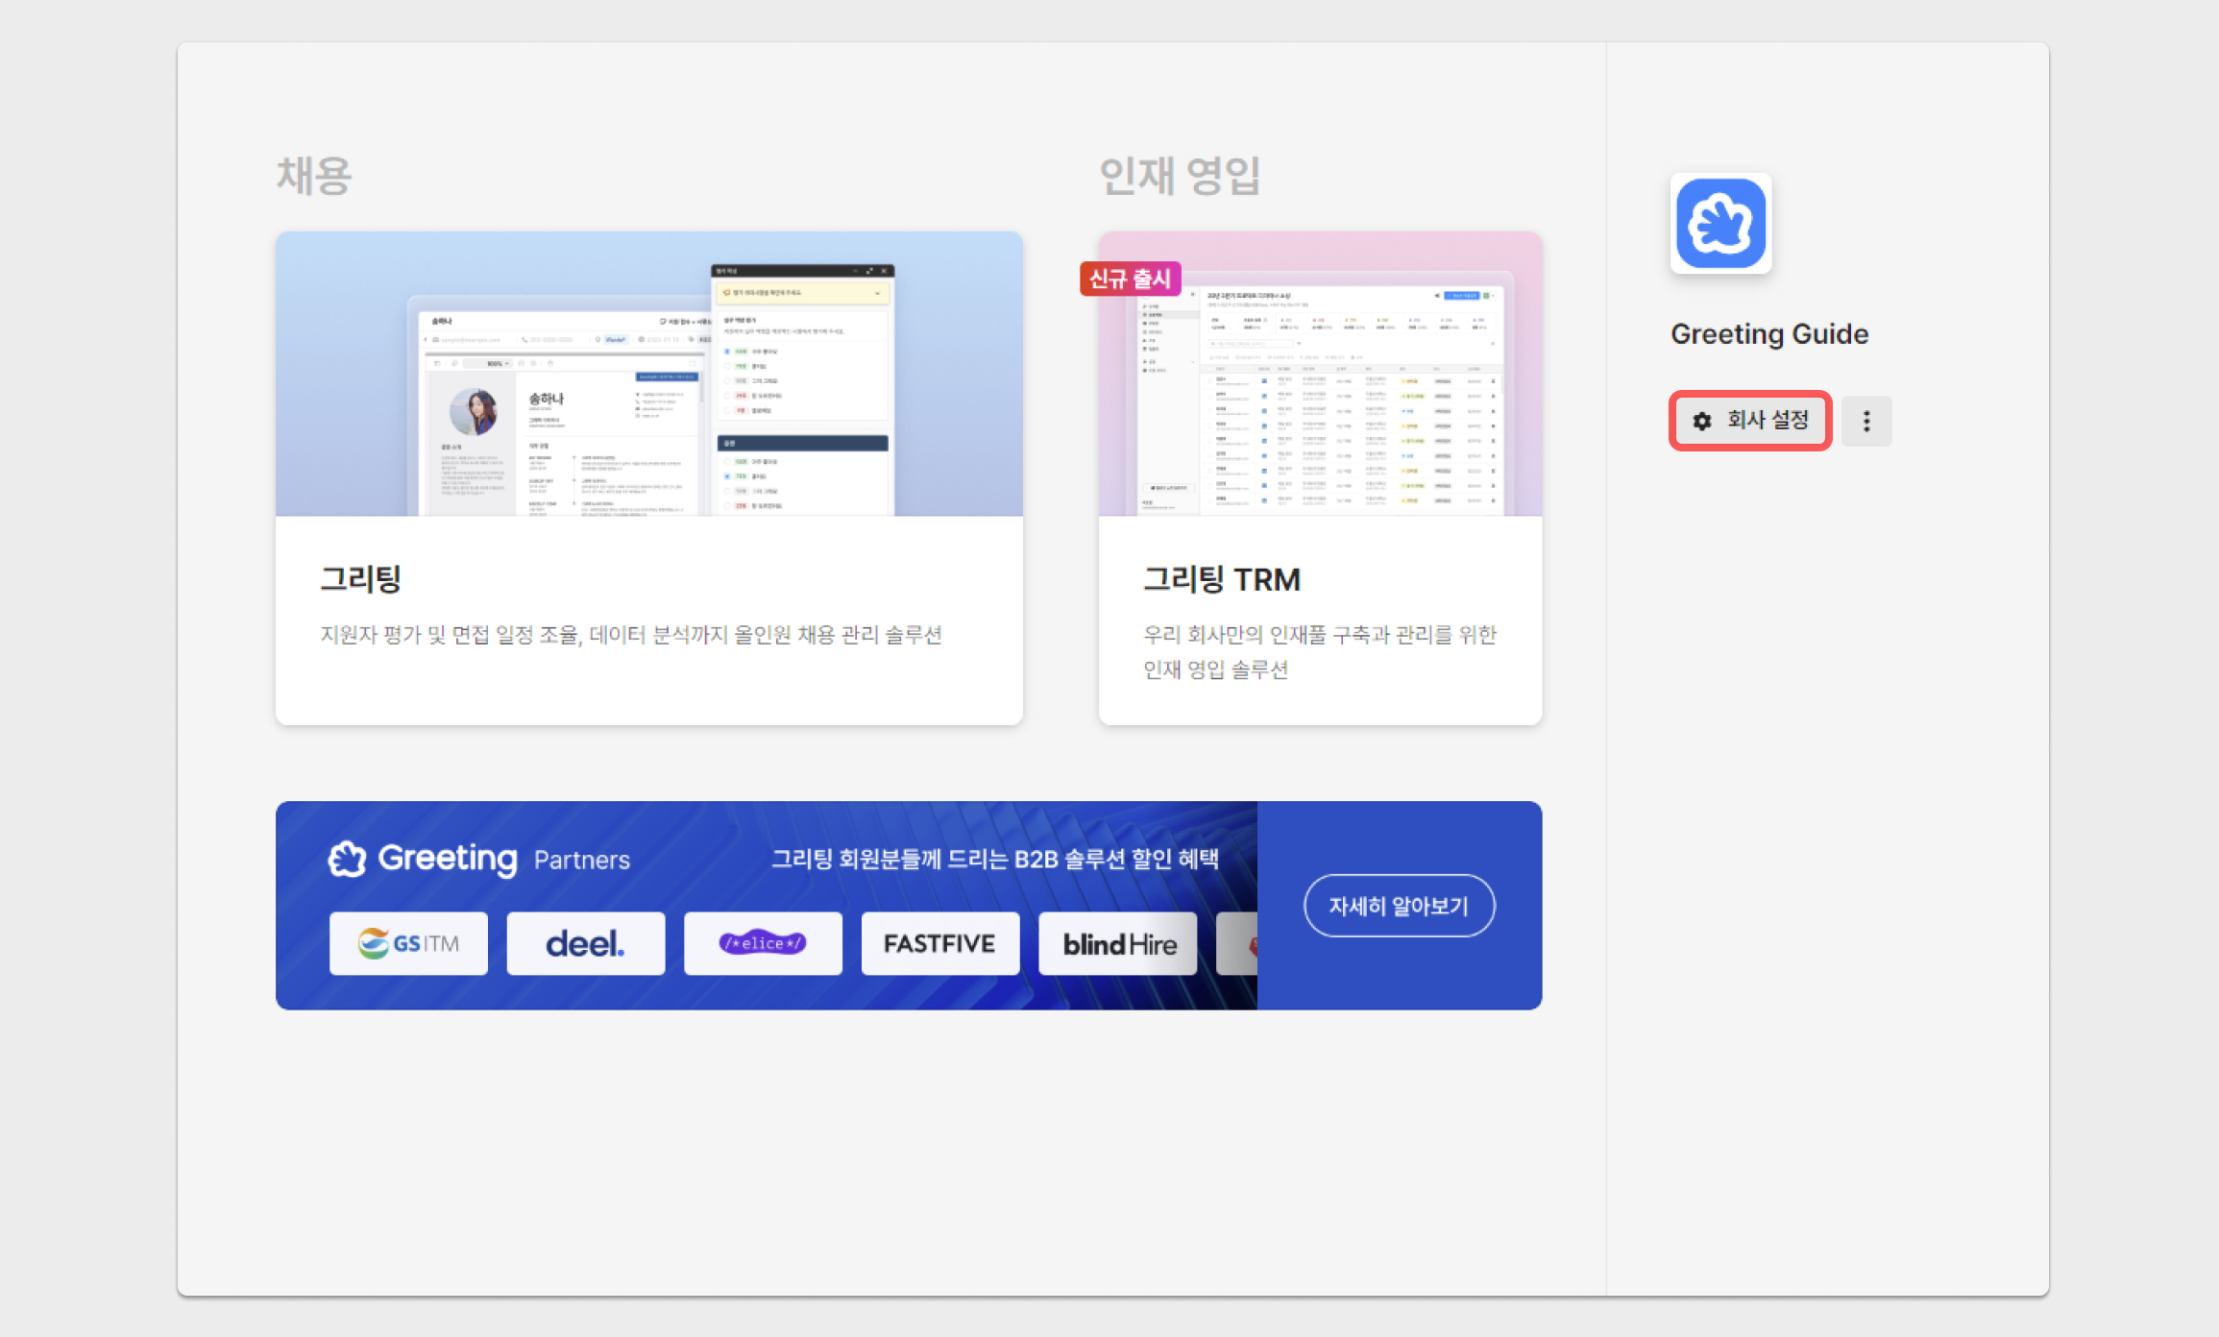Open the three-dot more options menu

[1865, 421]
